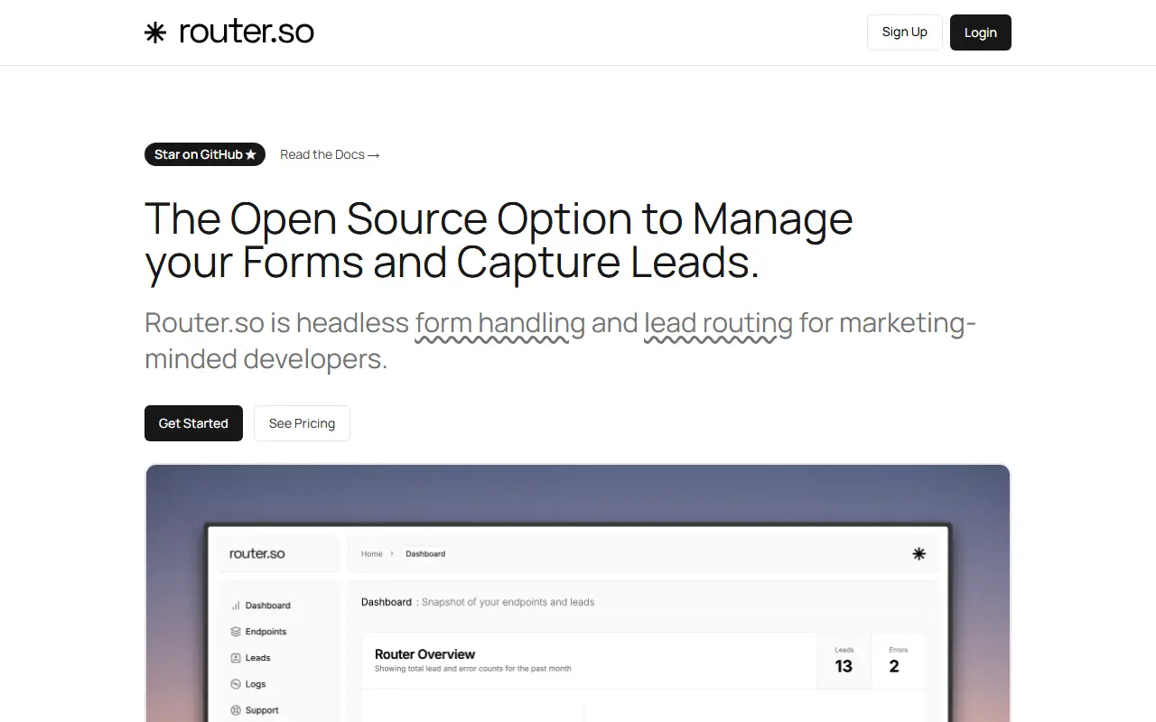Click the underlined "lead routing" text
The width and height of the screenshot is (1156, 722).
(x=718, y=323)
